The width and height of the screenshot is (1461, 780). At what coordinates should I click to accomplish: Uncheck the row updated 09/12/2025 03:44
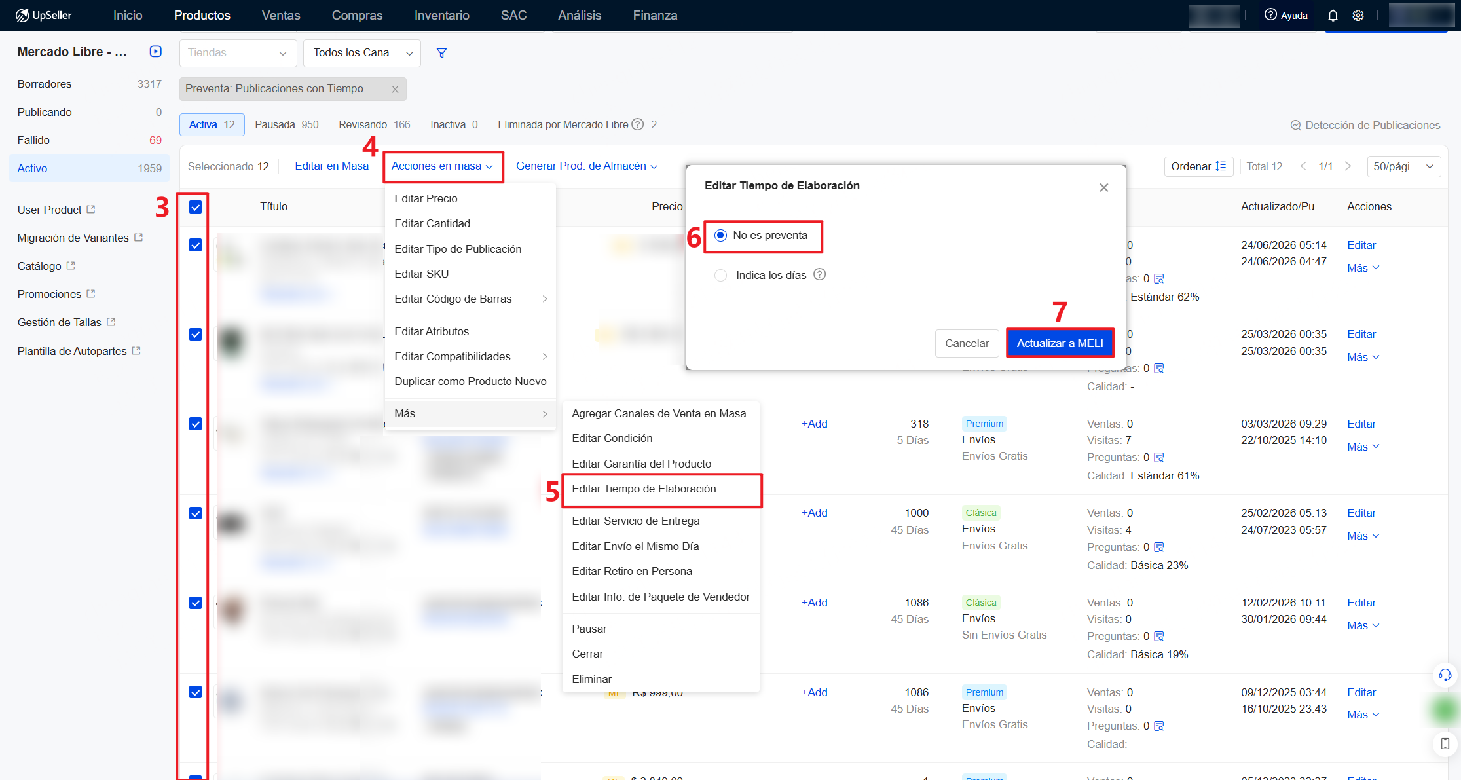(x=195, y=692)
